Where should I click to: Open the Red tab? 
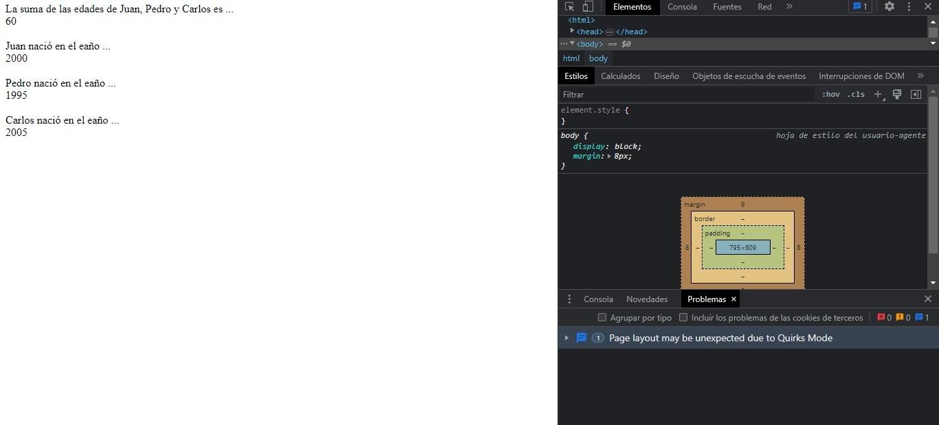click(764, 7)
